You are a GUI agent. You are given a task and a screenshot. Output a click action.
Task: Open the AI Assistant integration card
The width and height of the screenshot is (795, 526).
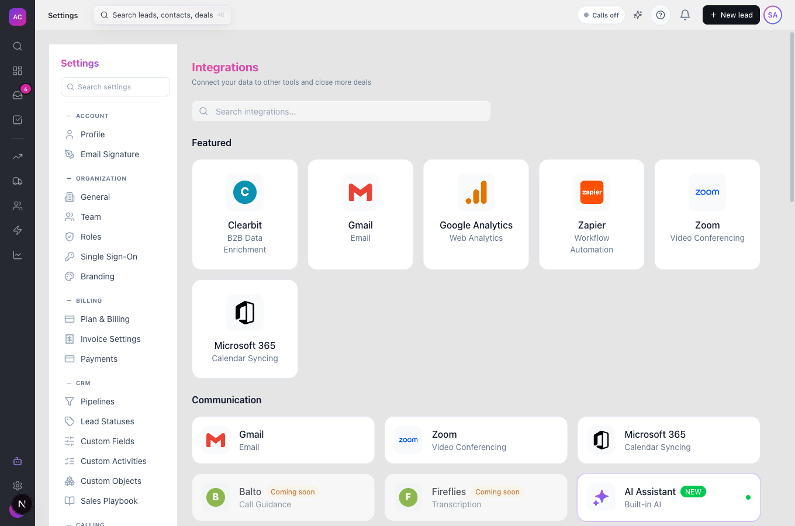tap(669, 497)
